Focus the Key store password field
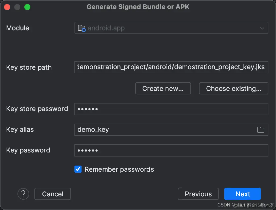This screenshot has width=276, height=210. click(171, 109)
